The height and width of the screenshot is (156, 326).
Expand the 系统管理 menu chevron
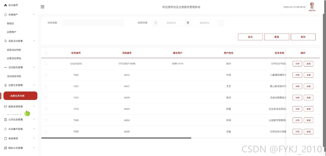pos(34,138)
